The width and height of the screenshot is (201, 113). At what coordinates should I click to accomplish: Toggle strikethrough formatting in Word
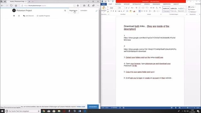click(x=119, y=11)
